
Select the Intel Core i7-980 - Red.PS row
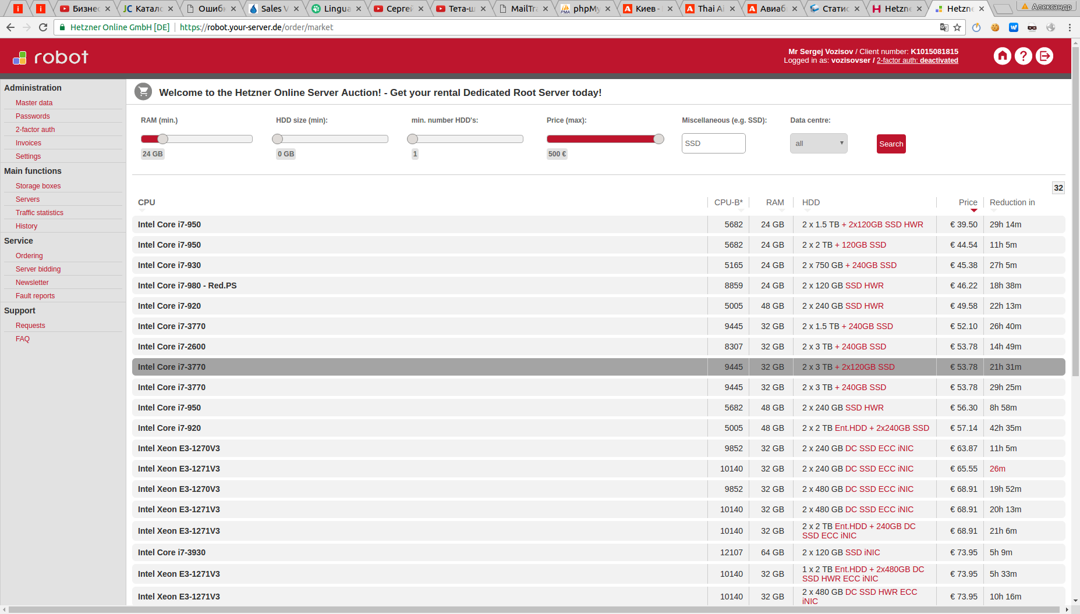[x=599, y=285]
